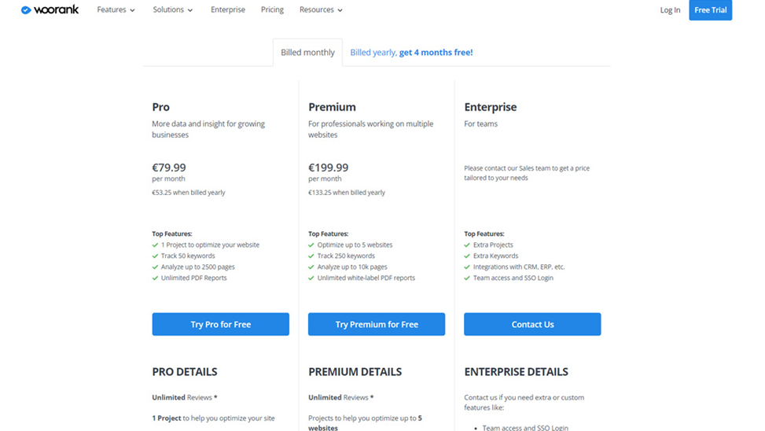Click checkmark beside Integrations with CRM, ERP
The height and width of the screenshot is (431, 765).
pyautogui.click(x=467, y=267)
